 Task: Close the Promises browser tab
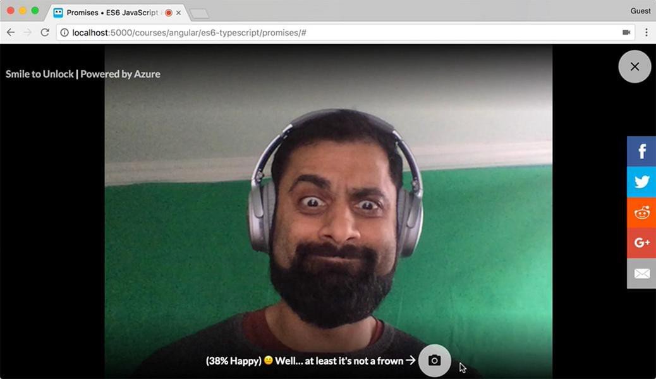point(178,13)
